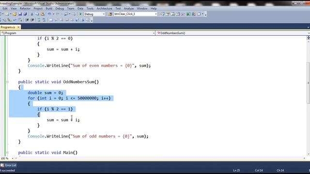Click the 'Sum of even numbers' Console.WriteLine line

coord(89,66)
